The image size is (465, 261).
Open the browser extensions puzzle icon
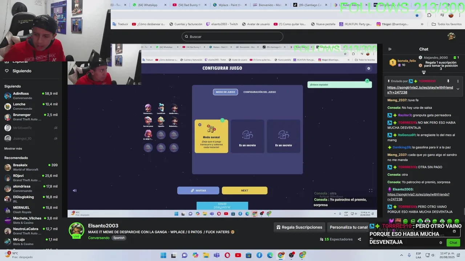[429, 15]
